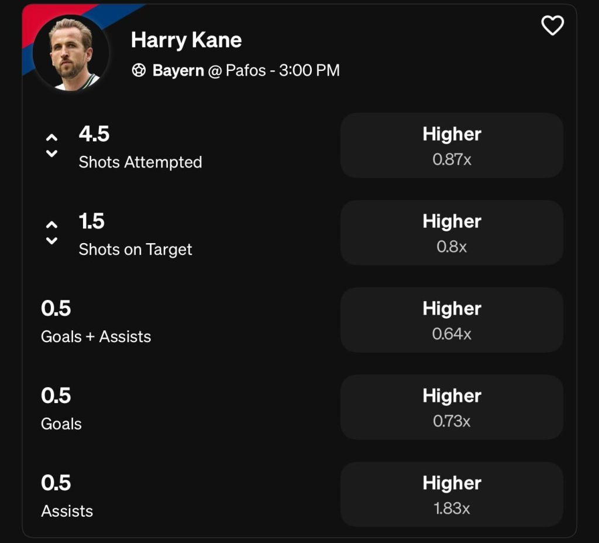Increase the Shots on Target line
The width and height of the screenshot is (599, 543).
[x=51, y=224]
